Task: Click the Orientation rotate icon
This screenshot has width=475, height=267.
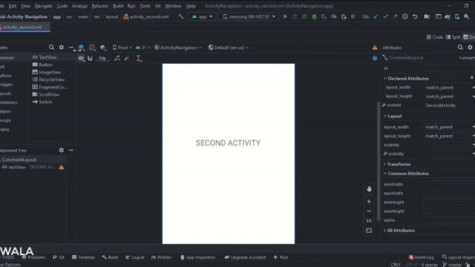Action: [92, 47]
